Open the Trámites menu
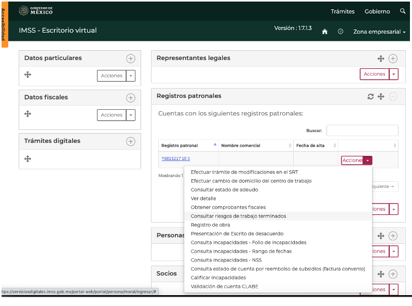Screen dimensions: 412x306 (x=342, y=11)
